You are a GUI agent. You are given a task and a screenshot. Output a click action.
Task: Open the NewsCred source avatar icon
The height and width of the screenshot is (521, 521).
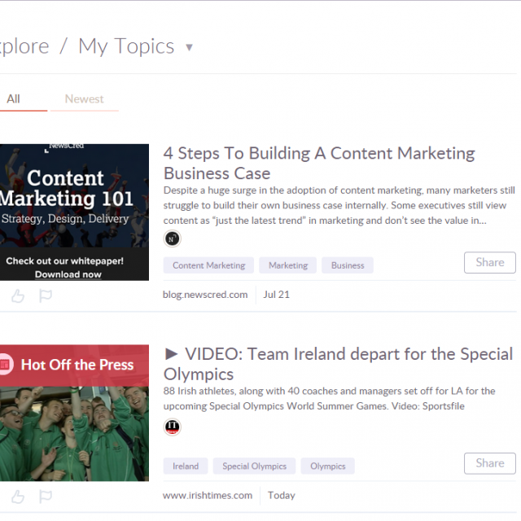point(172,239)
